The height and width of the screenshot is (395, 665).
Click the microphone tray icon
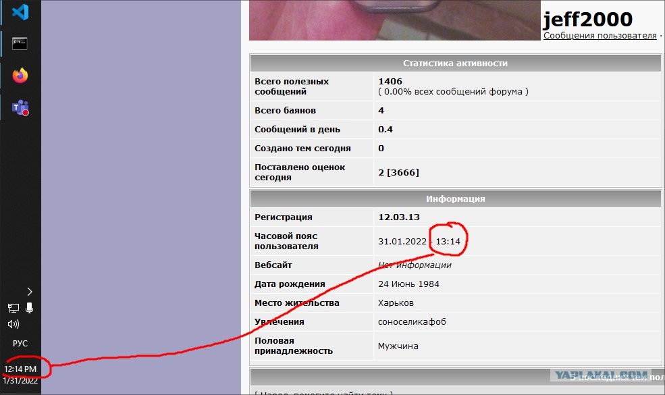29,308
